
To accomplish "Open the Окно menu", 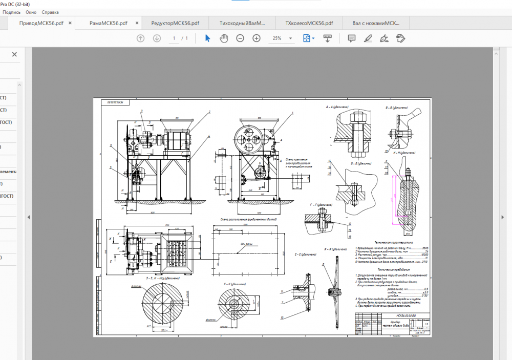I will point(31,12).
